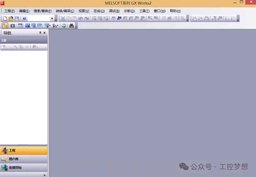This screenshot has width=256, height=177.
Task: Toggle the Navigation window tree icon
Action: pos(5,26)
